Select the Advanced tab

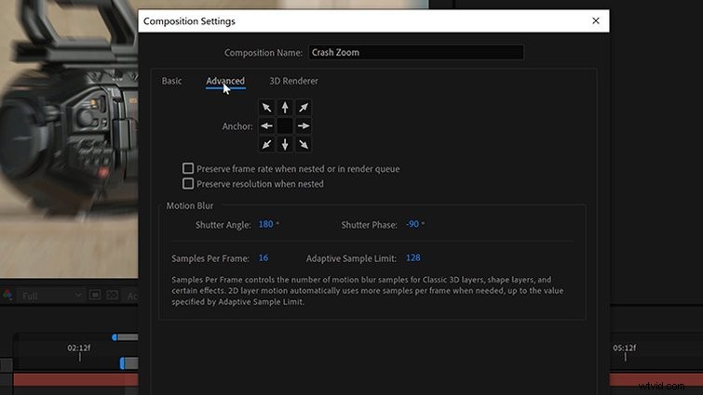pos(225,81)
